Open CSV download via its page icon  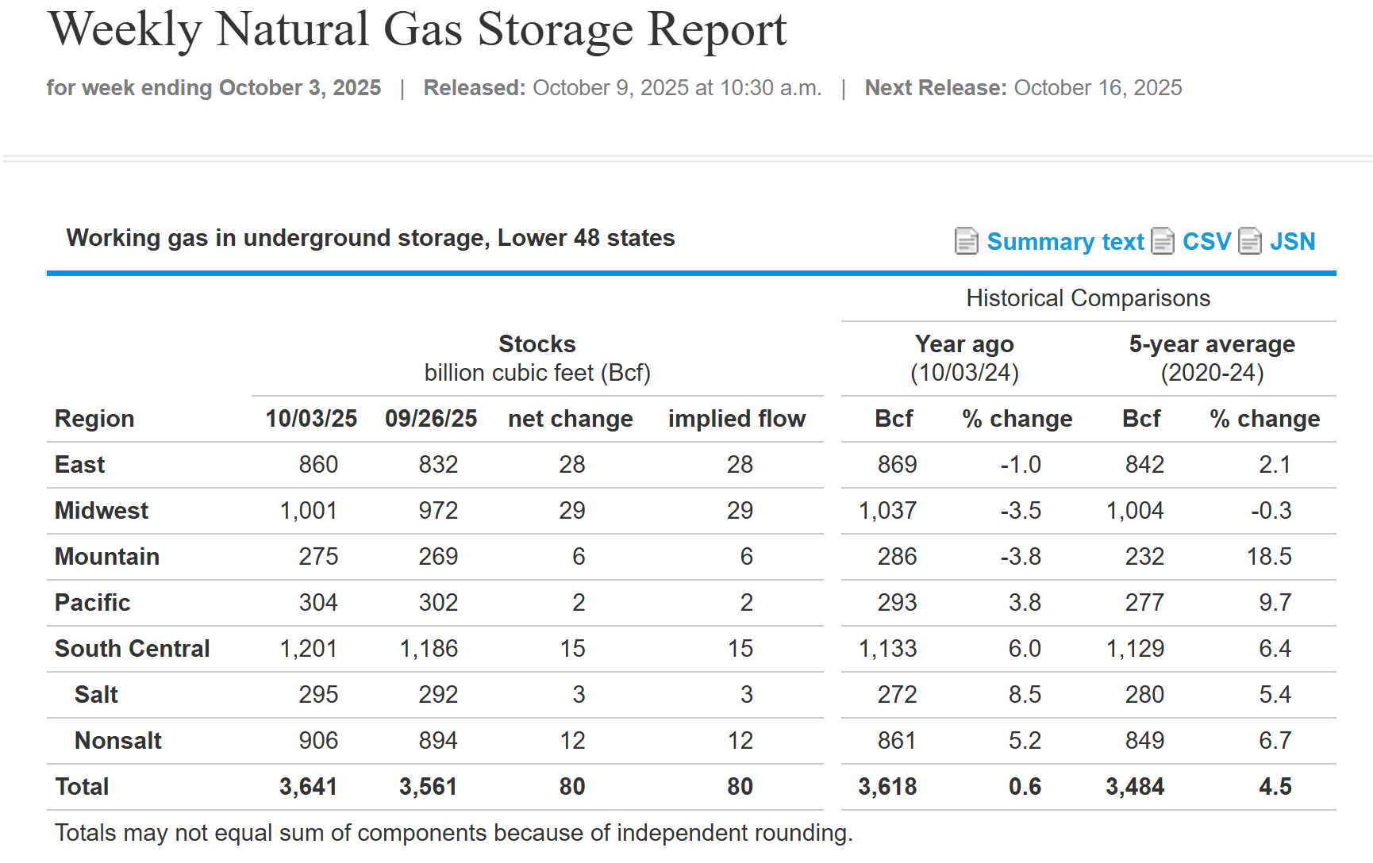coord(1163,241)
